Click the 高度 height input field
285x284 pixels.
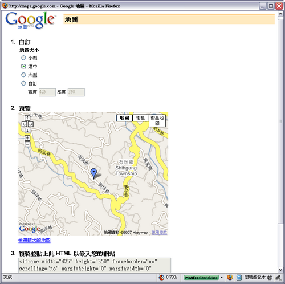click(x=76, y=92)
